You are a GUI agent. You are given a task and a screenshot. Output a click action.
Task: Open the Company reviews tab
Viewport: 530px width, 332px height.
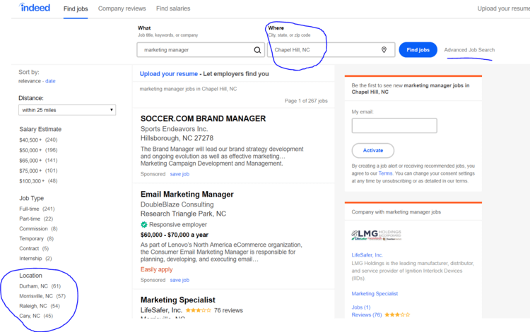point(122,8)
